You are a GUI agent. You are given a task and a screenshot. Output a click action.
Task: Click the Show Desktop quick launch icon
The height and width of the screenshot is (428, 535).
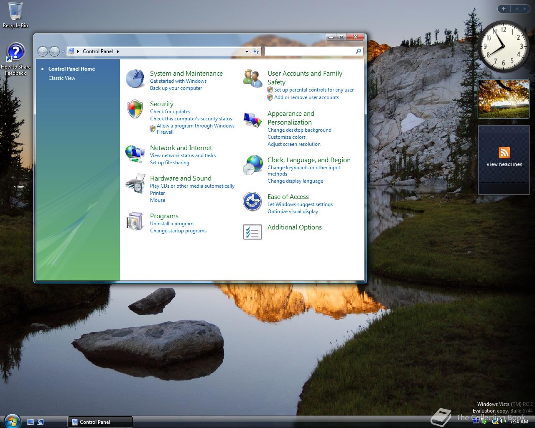[30, 422]
